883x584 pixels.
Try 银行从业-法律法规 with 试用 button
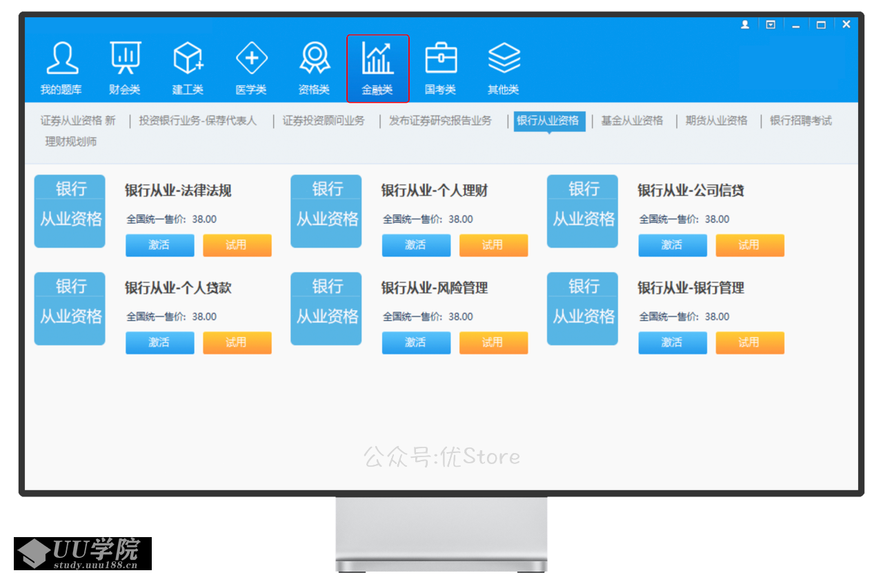click(237, 245)
